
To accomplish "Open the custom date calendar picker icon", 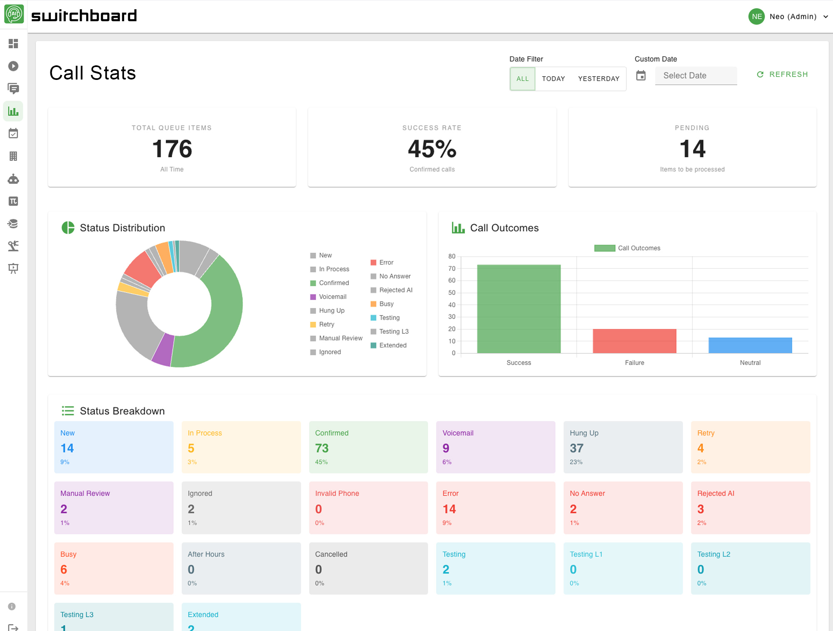I will click(x=641, y=76).
